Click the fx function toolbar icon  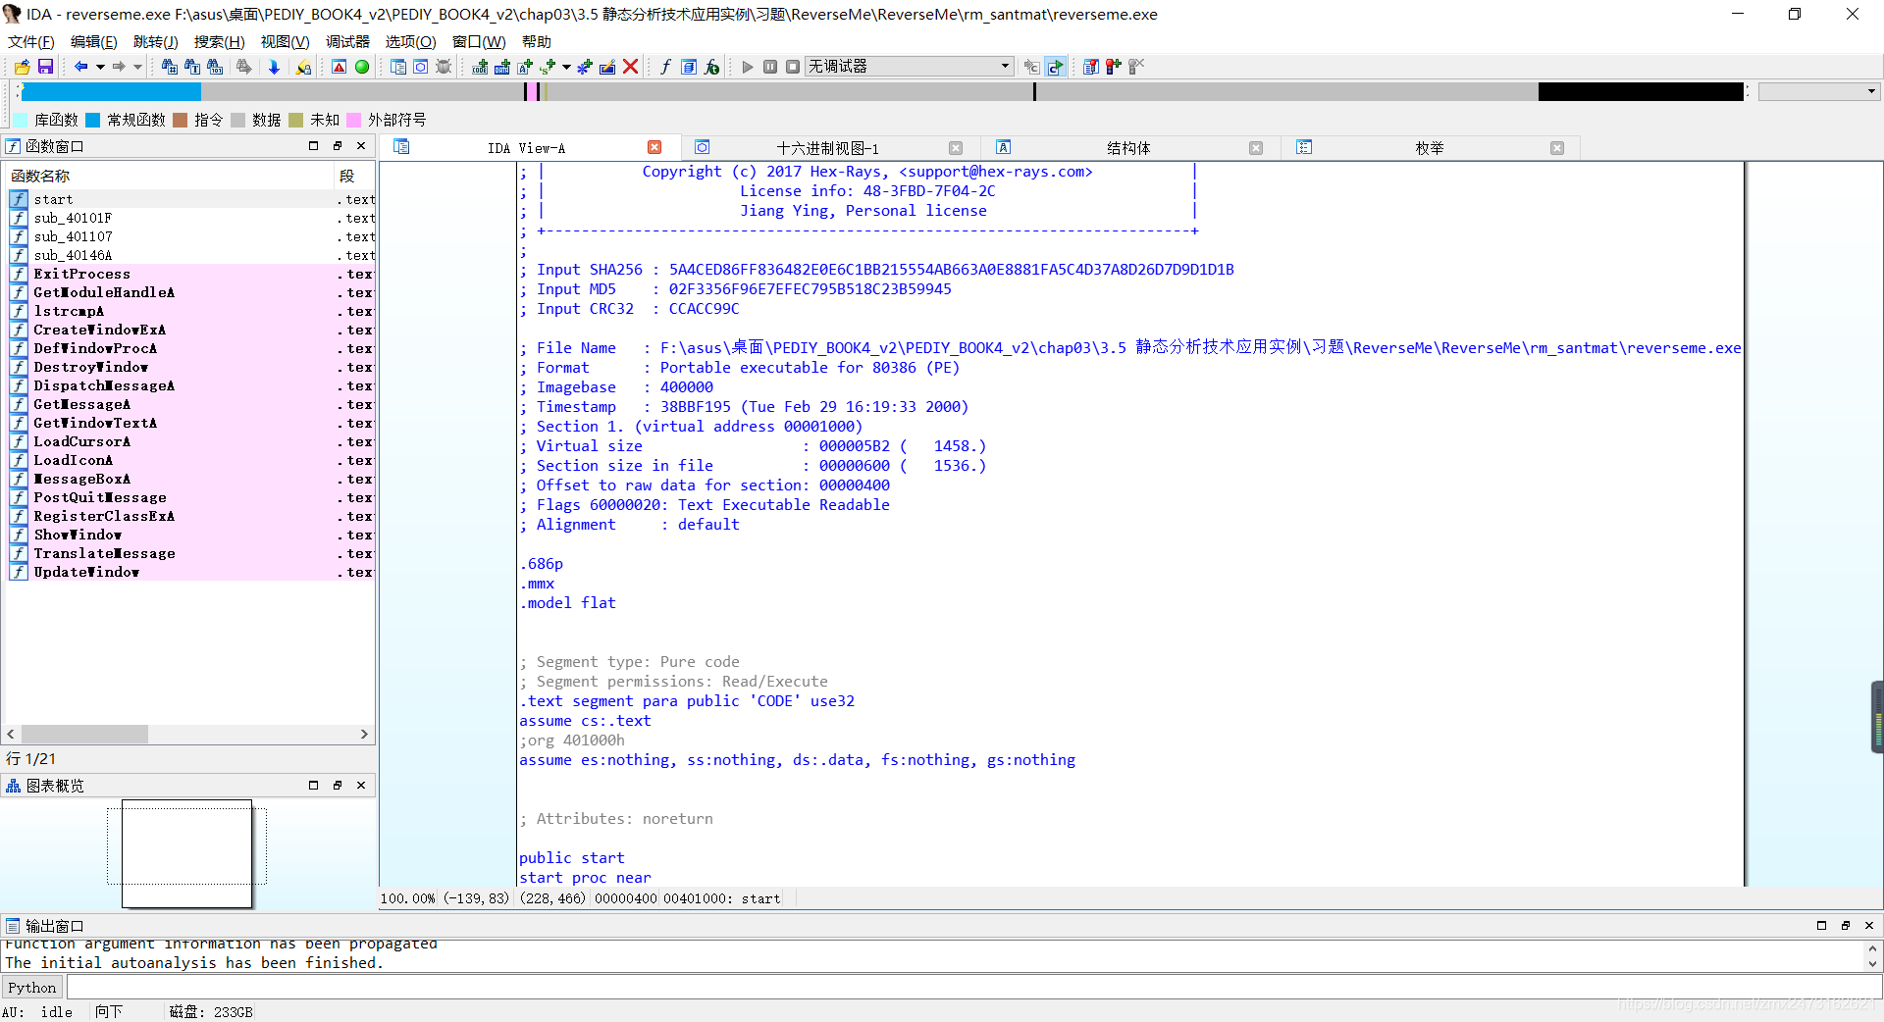pyautogui.click(x=712, y=67)
